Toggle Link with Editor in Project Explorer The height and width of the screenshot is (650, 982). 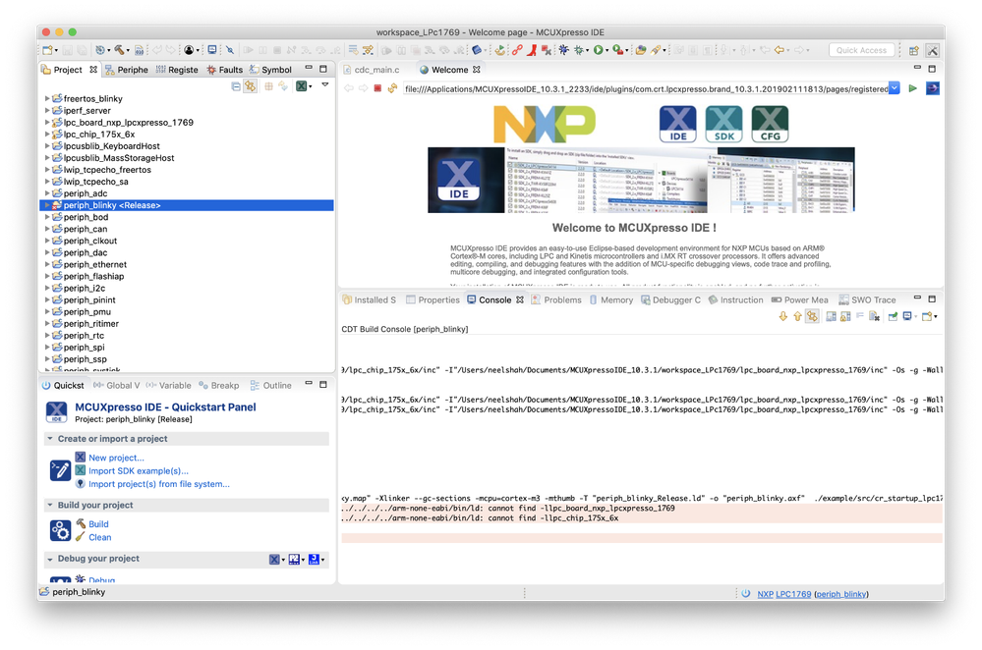point(251,86)
